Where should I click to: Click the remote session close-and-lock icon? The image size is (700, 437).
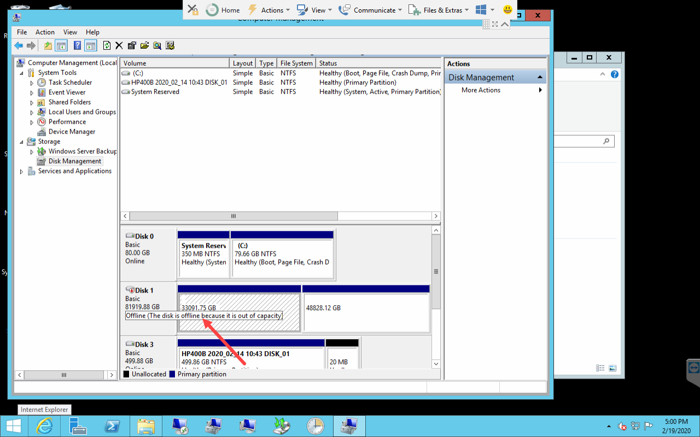coord(193,10)
